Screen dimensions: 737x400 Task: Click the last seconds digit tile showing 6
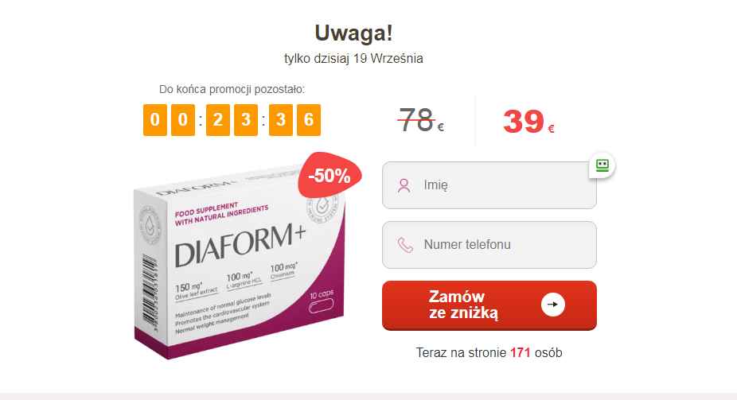tap(309, 120)
